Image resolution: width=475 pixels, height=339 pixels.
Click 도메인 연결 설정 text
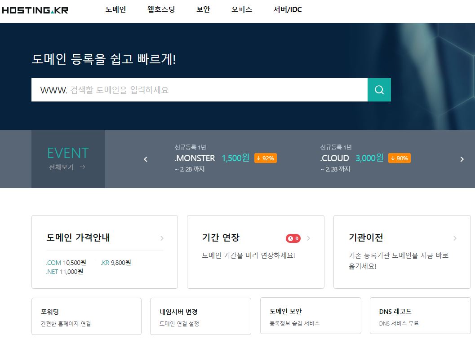click(179, 324)
